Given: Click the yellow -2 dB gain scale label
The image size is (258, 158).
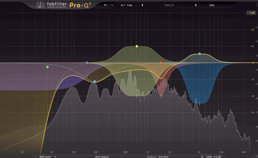Looking at the screenshot, I should point(253,96).
